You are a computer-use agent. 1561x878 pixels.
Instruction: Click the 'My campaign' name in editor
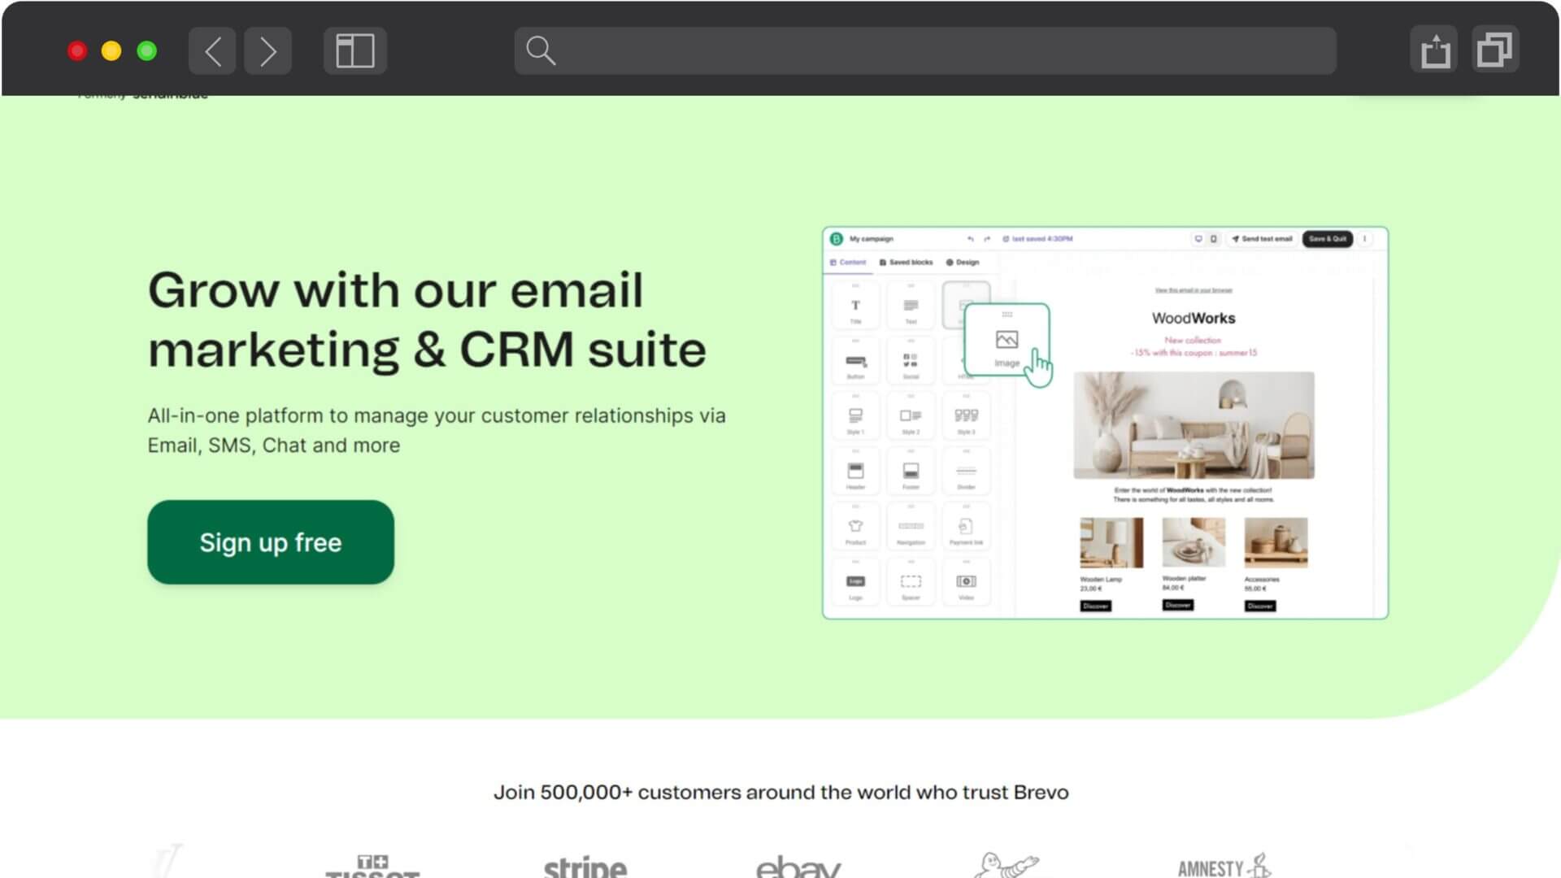[x=872, y=239]
